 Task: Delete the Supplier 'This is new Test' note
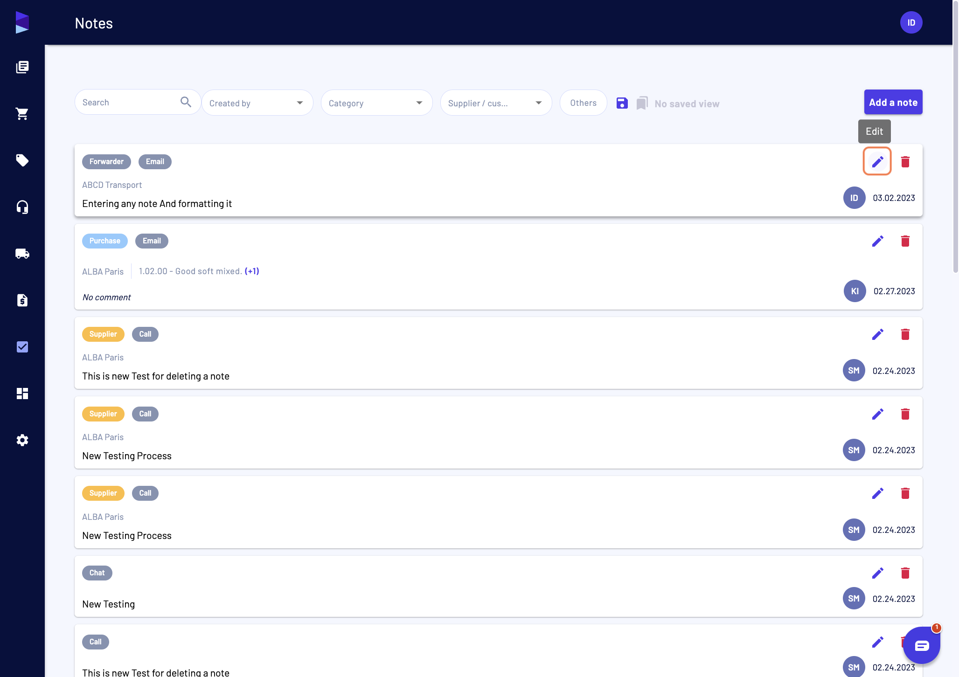click(x=905, y=334)
